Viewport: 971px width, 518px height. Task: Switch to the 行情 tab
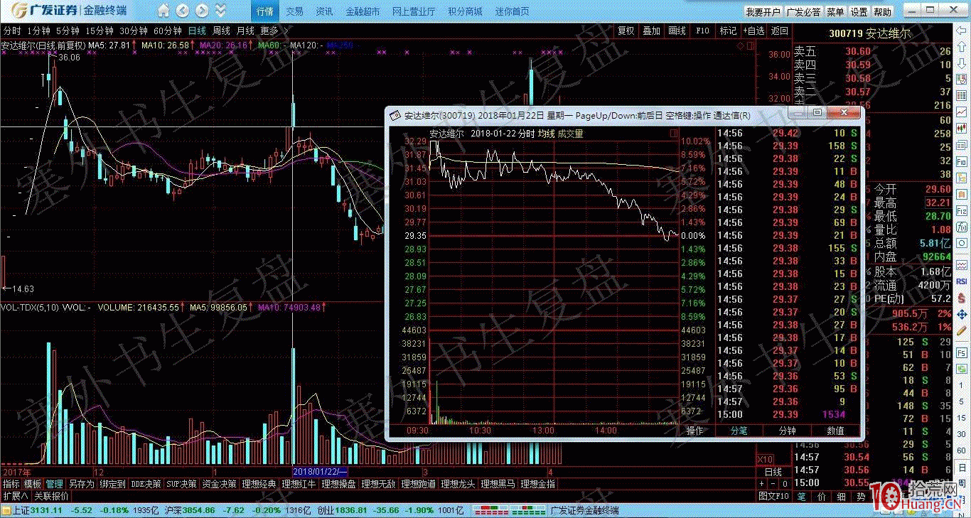coord(264,11)
